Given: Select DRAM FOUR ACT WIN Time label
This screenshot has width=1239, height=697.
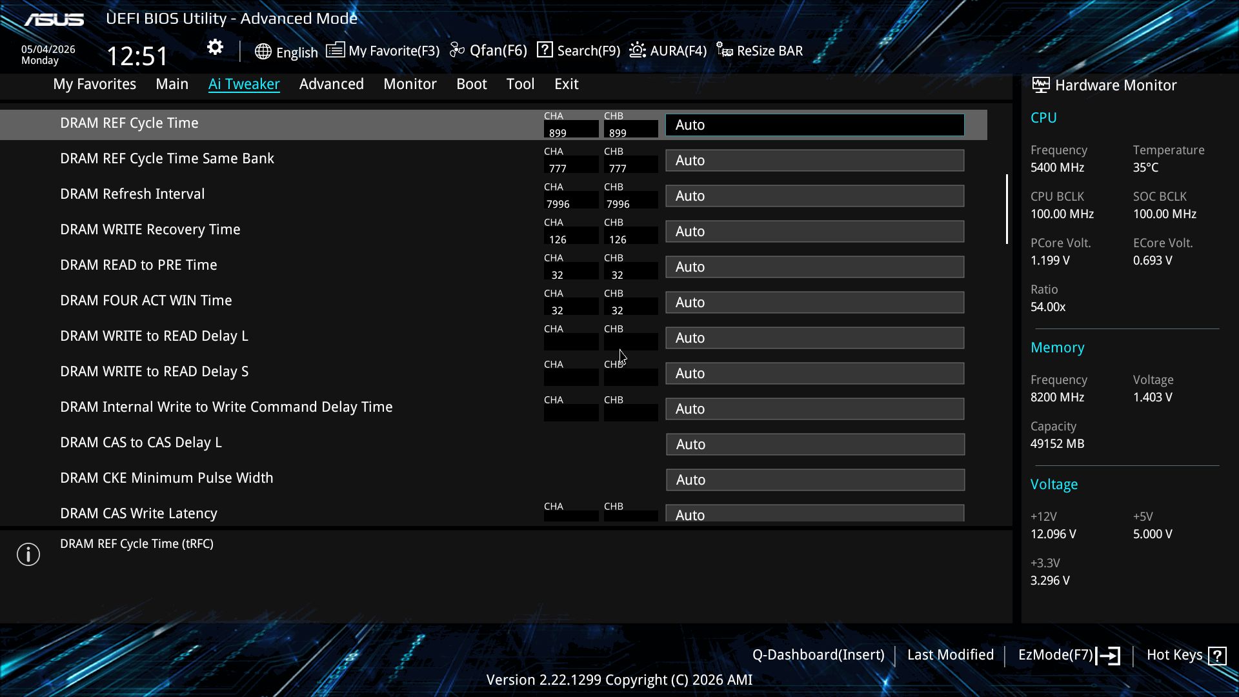Looking at the screenshot, I should coord(146,300).
